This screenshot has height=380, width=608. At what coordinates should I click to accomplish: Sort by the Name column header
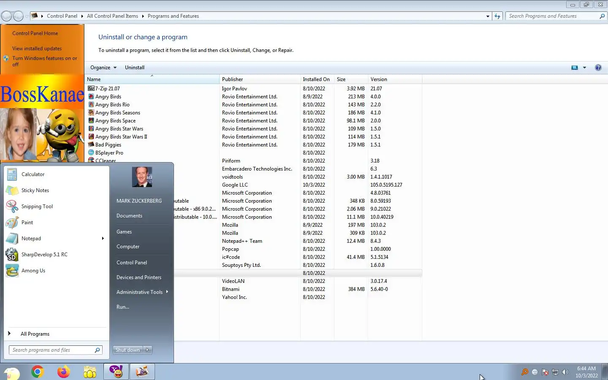(x=152, y=79)
